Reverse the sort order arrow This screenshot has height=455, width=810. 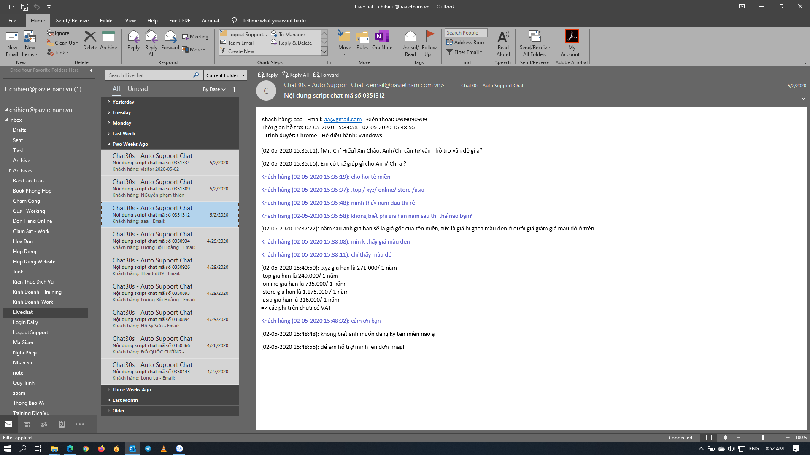click(234, 89)
